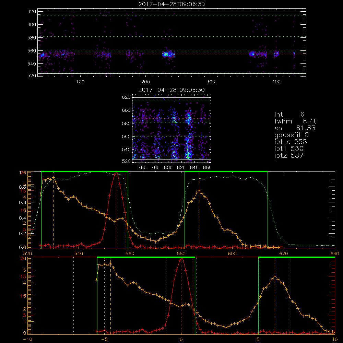
Task: Click the middle plot title 2017-04-28T09:06:30
Action: click(x=171, y=90)
